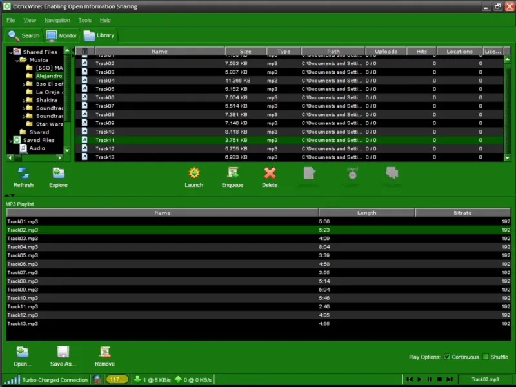The image size is (516, 387).
Task: Click the icon column header in library table
Action: [85, 52]
